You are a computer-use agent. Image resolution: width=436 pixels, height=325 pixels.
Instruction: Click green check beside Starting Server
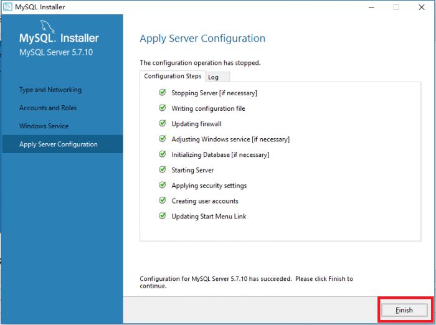(163, 170)
